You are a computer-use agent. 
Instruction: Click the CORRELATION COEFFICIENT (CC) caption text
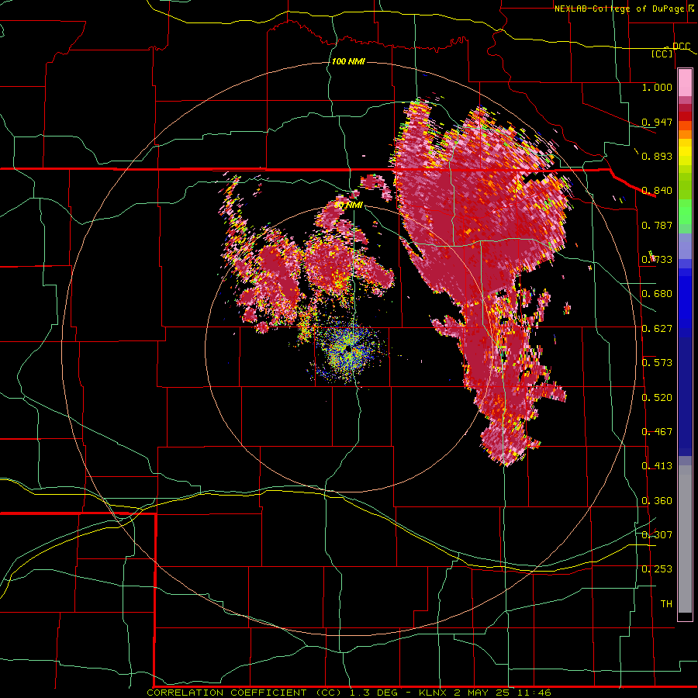tap(246, 693)
